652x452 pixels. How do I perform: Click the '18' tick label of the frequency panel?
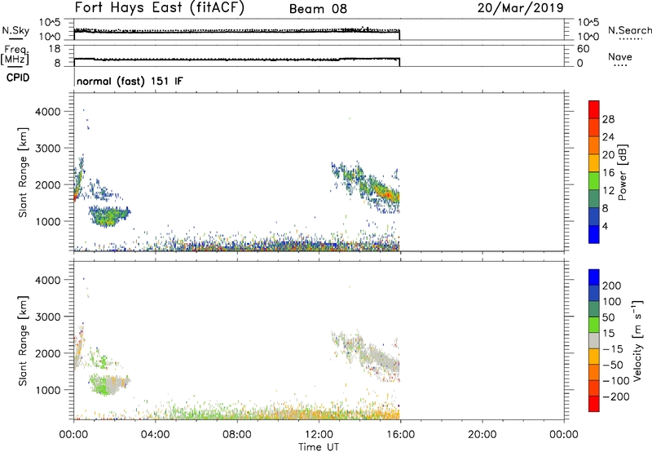coord(55,49)
